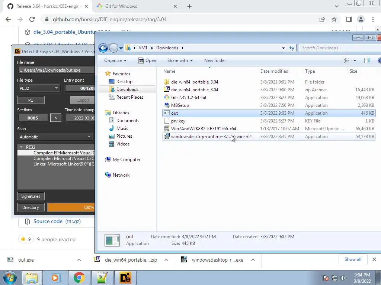Open Libraries in the navigation pane
This screenshot has width=381, height=285.
pos(121,113)
